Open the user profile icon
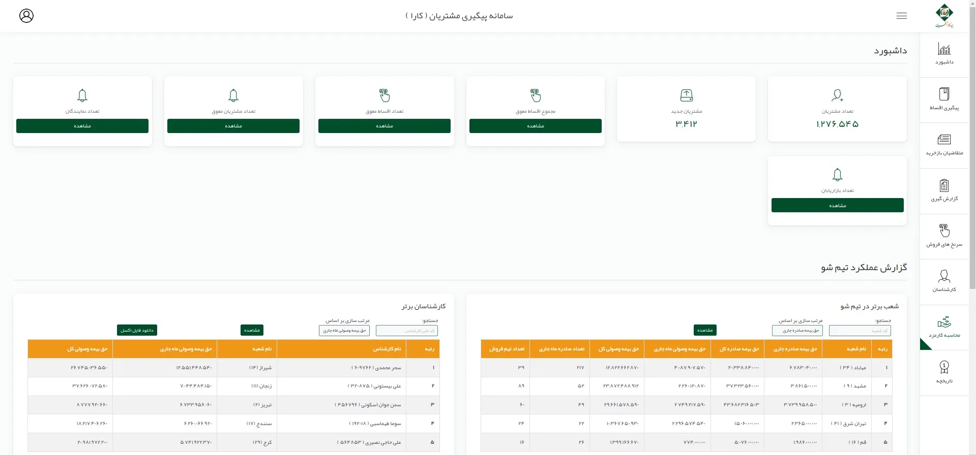The height and width of the screenshot is (455, 976). pyautogui.click(x=26, y=16)
